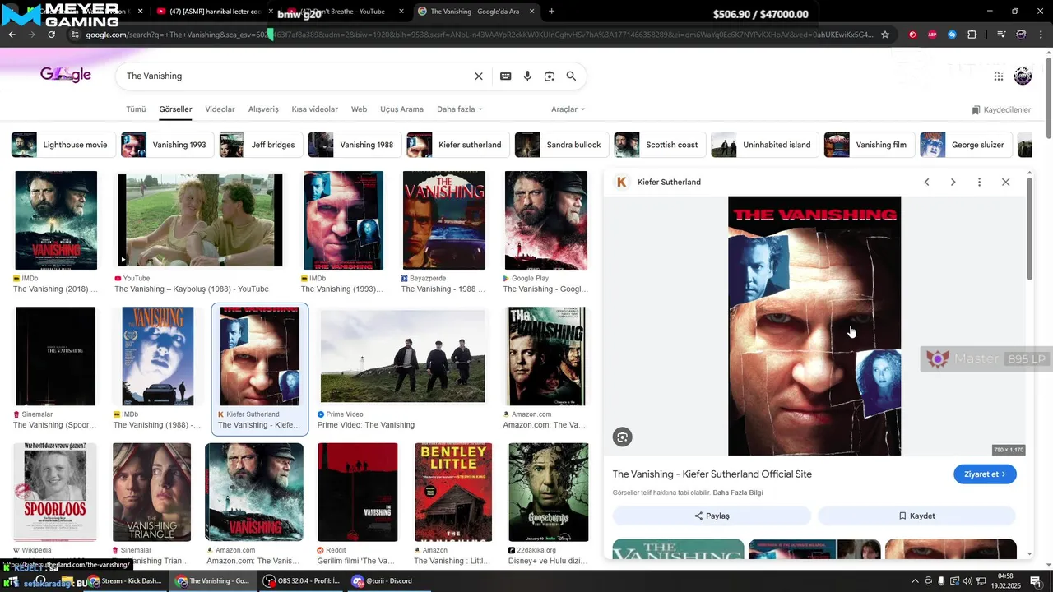Search by image using the lens icon

pyautogui.click(x=550, y=76)
